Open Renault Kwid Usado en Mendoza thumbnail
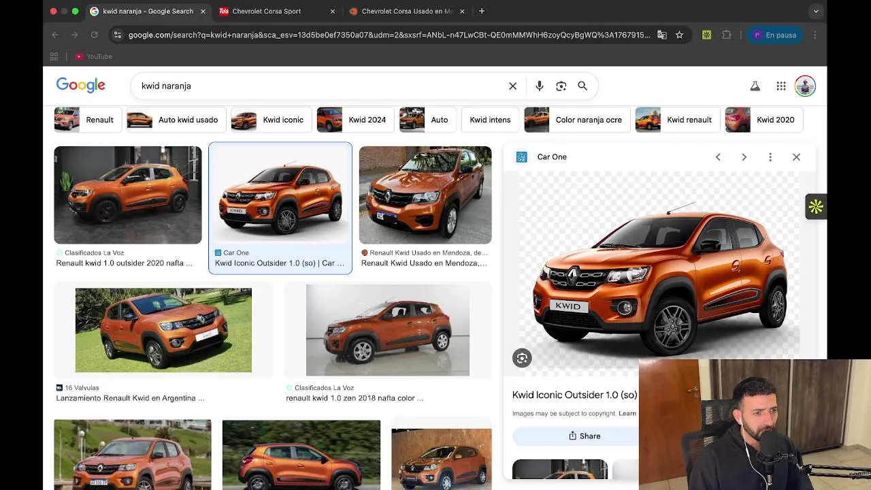The height and width of the screenshot is (490, 871). 425,195
